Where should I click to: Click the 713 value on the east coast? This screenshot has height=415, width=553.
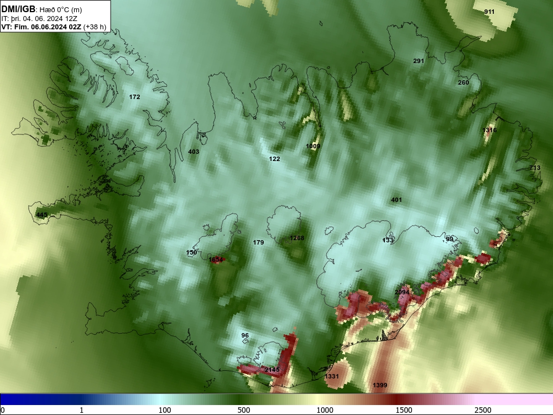(535, 168)
